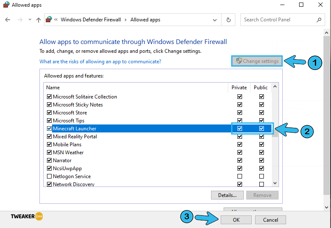Select the Mixed Reality Portal row
Viewport: 331px width, 228px height.
158,137
